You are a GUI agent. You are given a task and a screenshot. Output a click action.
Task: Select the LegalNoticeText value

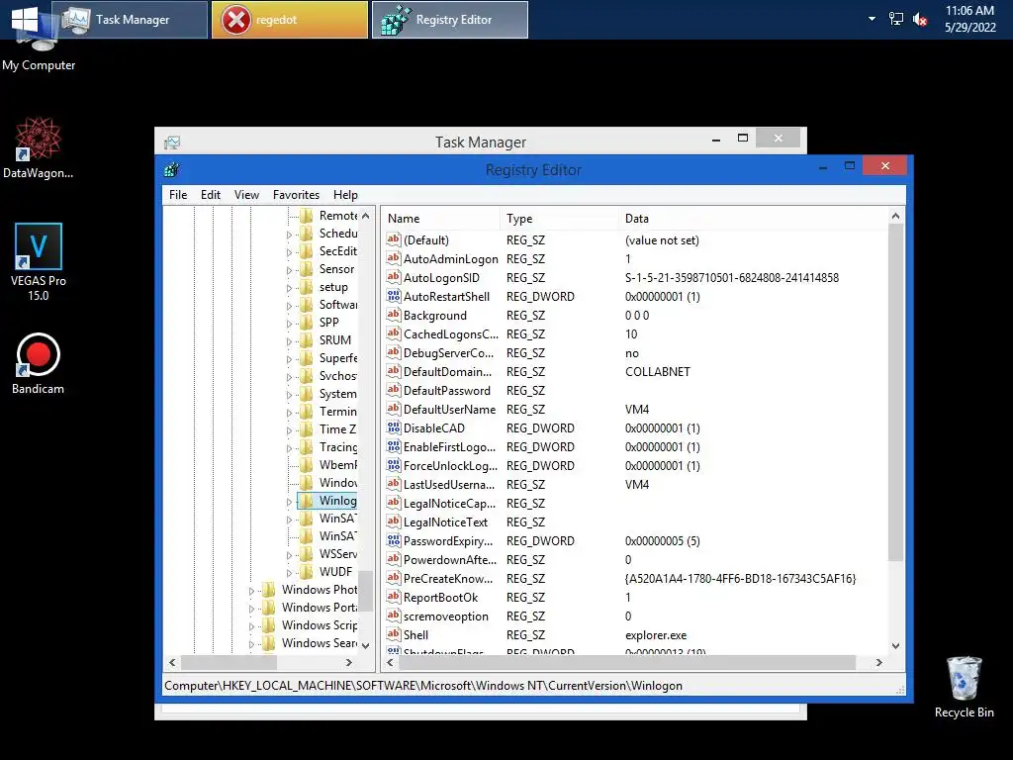(445, 522)
